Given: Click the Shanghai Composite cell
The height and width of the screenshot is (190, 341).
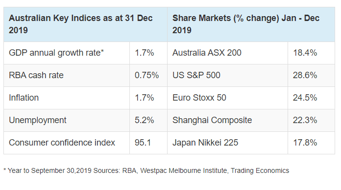Looking at the screenshot, I should click(x=227, y=120).
